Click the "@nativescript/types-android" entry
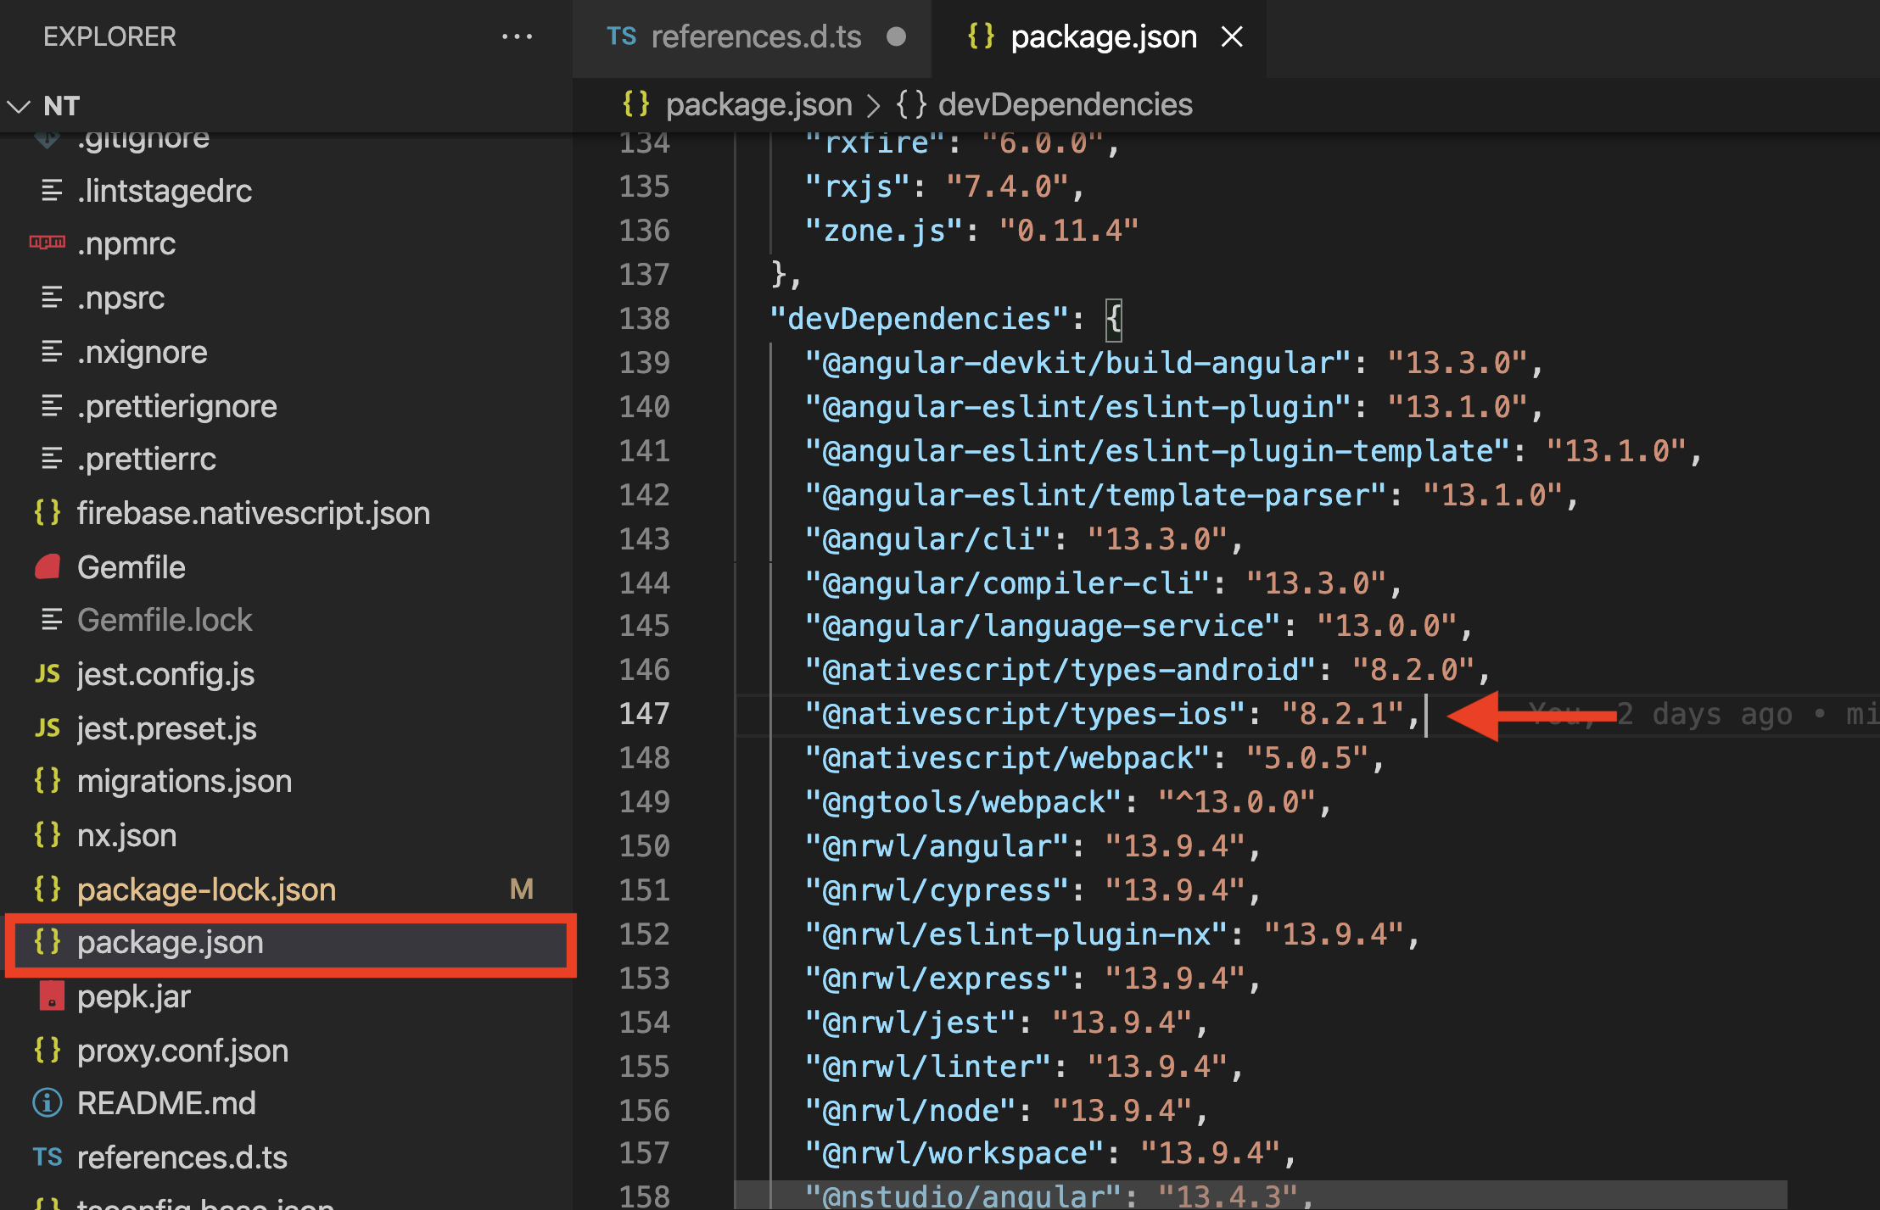 point(1147,670)
